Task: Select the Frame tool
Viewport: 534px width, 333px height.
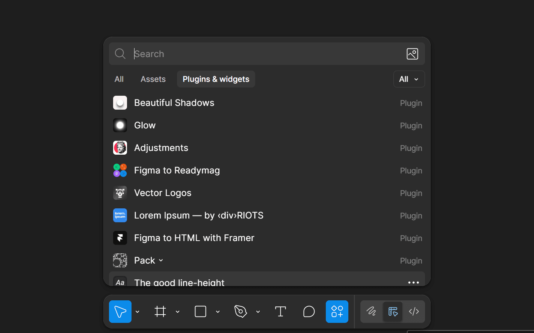Action: 160,312
